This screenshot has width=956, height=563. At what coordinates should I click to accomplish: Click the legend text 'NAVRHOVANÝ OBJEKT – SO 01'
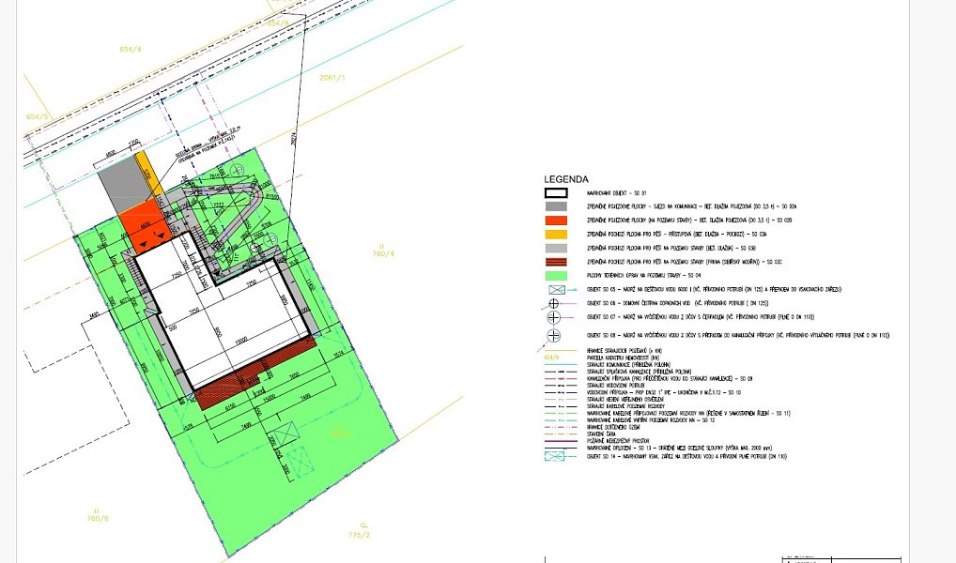click(x=616, y=193)
